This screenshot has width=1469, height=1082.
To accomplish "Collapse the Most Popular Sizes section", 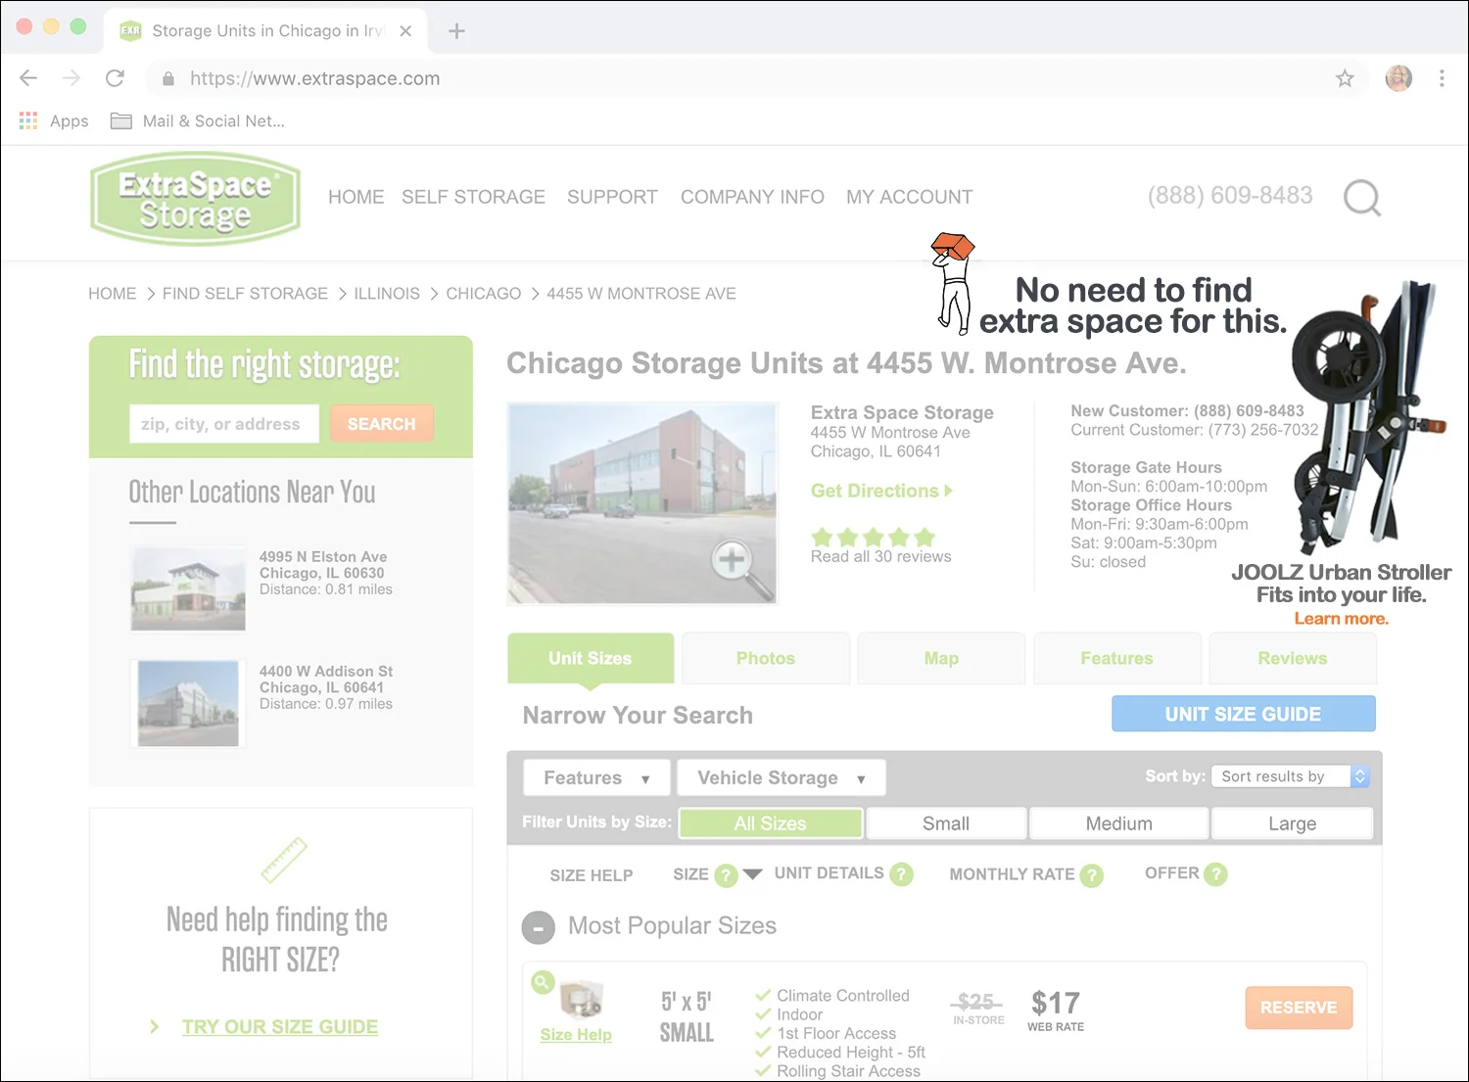I will [x=539, y=927].
